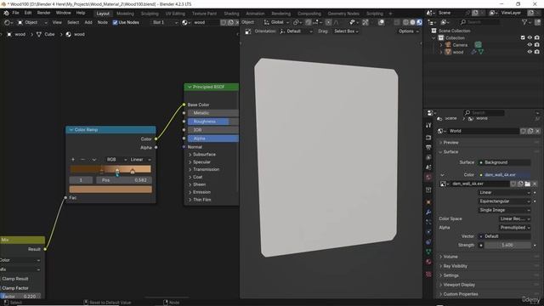Disable the wood object in renders
The image size is (544, 306).
click(537, 52)
